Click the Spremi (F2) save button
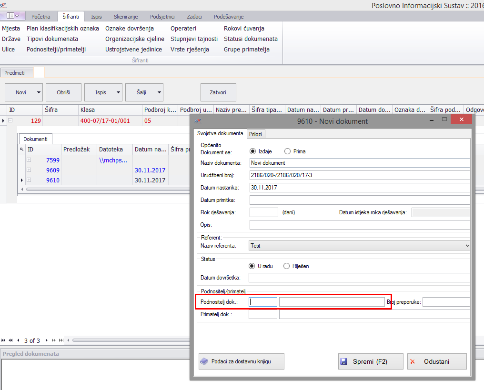 click(371, 361)
